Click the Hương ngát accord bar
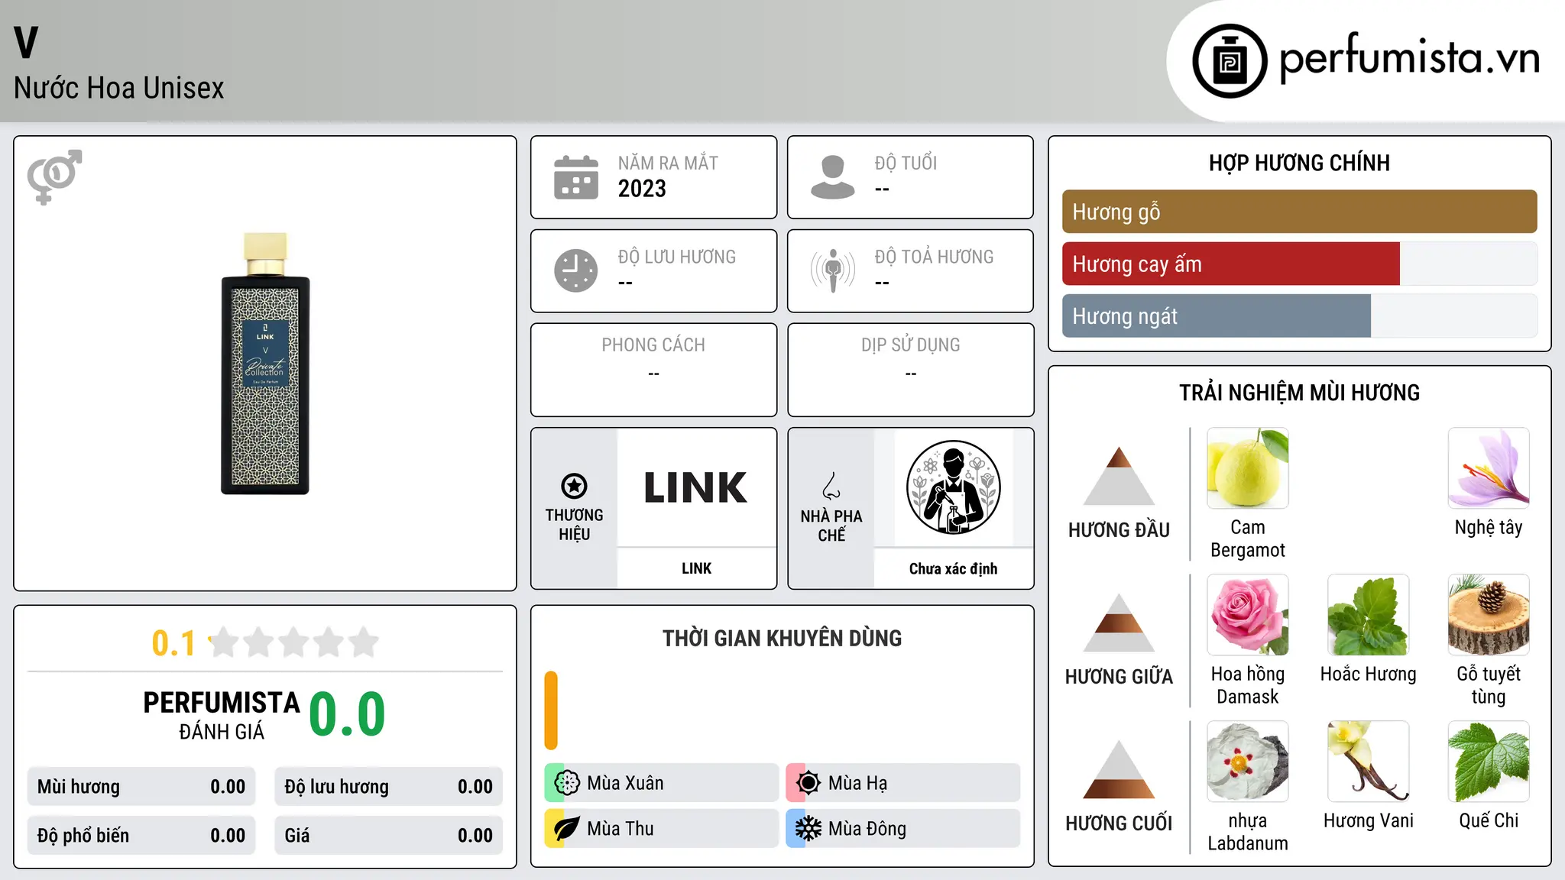Viewport: 1565px width, 880px height. tap(1299, 315)
